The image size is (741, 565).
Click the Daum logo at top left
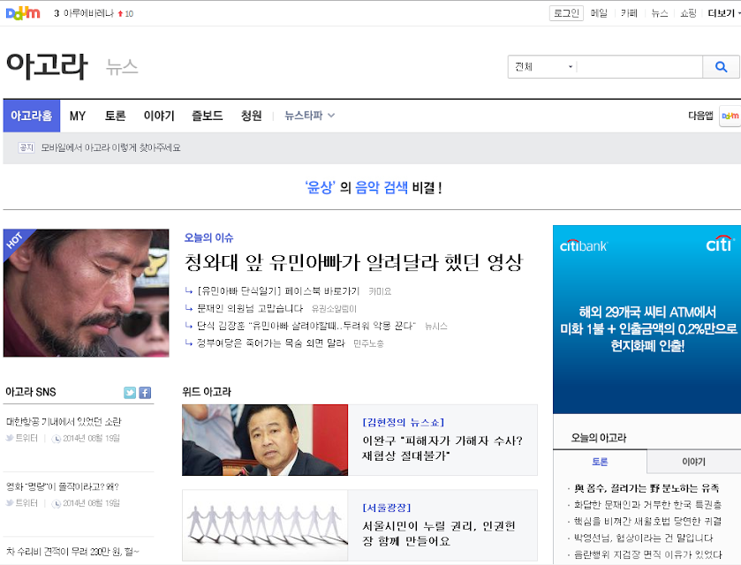click(x=23, y=13)
